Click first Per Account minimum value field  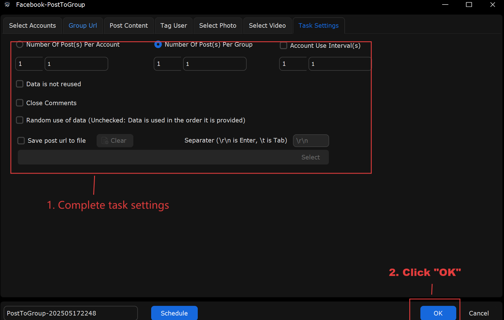29,64
